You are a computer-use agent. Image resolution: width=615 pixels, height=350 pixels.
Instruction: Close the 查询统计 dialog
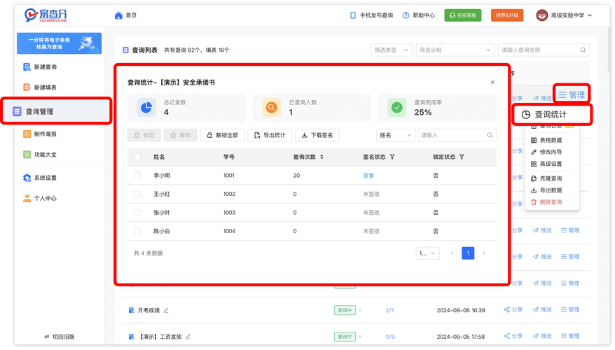492,83
